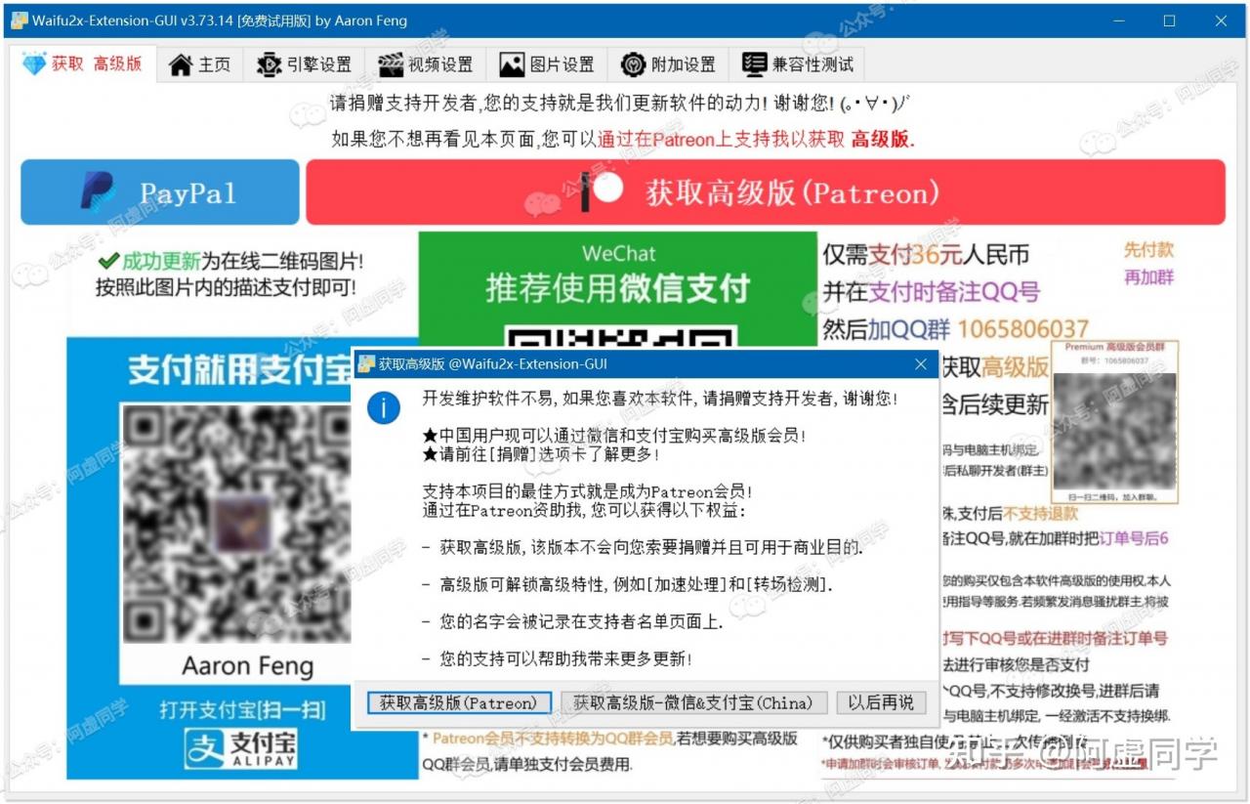Click the house icon on 主页 tab
Viewport: 1250px width, 804px height.
point(181,65)
